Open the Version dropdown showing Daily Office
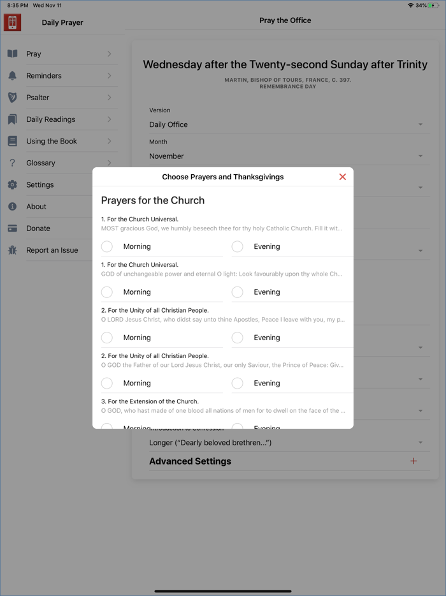The height and width of the screenshot is (596, 446). 289,124
